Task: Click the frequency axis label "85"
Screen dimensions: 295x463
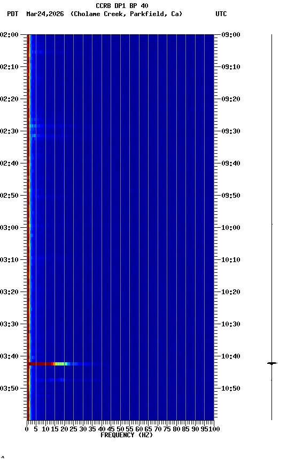Action: tap(185, 429)
